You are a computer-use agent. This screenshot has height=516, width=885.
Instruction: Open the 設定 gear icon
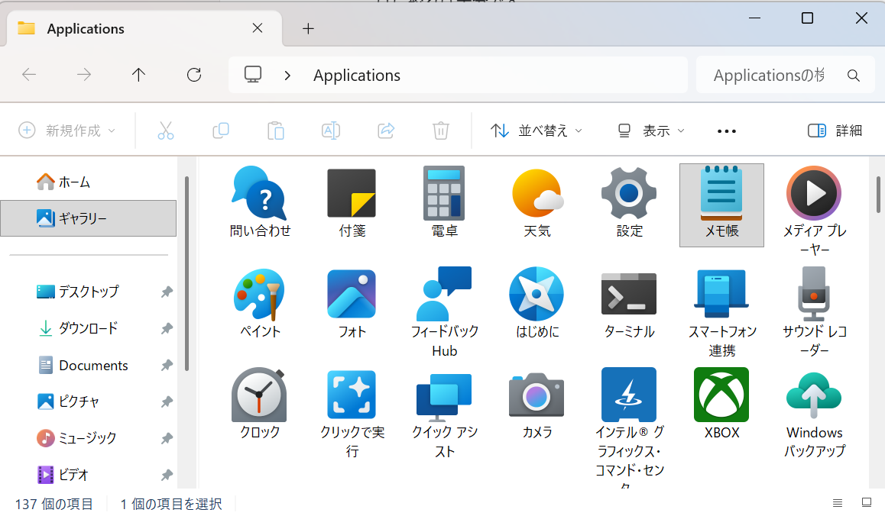[629, 193]
